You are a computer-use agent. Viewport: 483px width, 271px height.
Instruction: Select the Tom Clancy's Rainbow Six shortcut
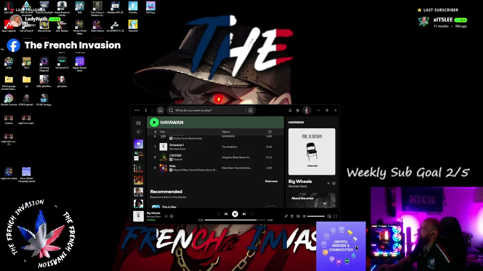(x=97, y=9)
